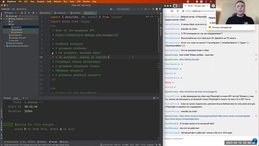Open Services tool window

click(64, 142)
